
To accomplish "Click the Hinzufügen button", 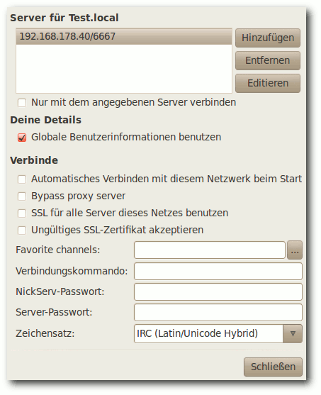I will [268, 38].
